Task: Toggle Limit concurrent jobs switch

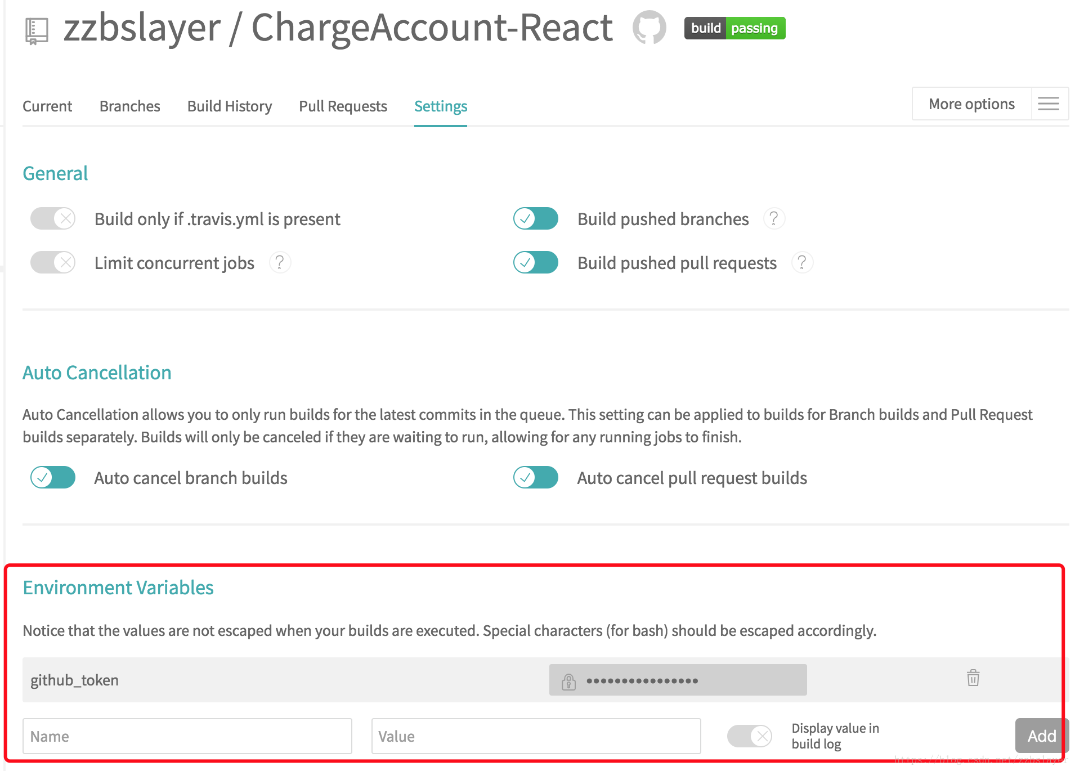Action: 53,262
